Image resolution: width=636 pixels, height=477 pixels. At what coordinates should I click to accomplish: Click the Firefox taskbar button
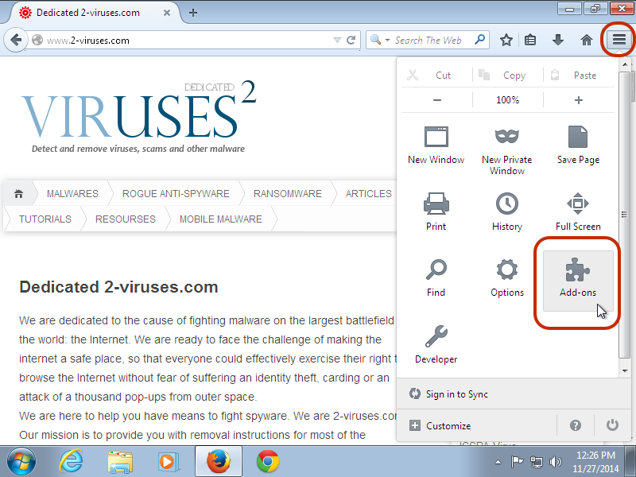[x=218, y=462]
